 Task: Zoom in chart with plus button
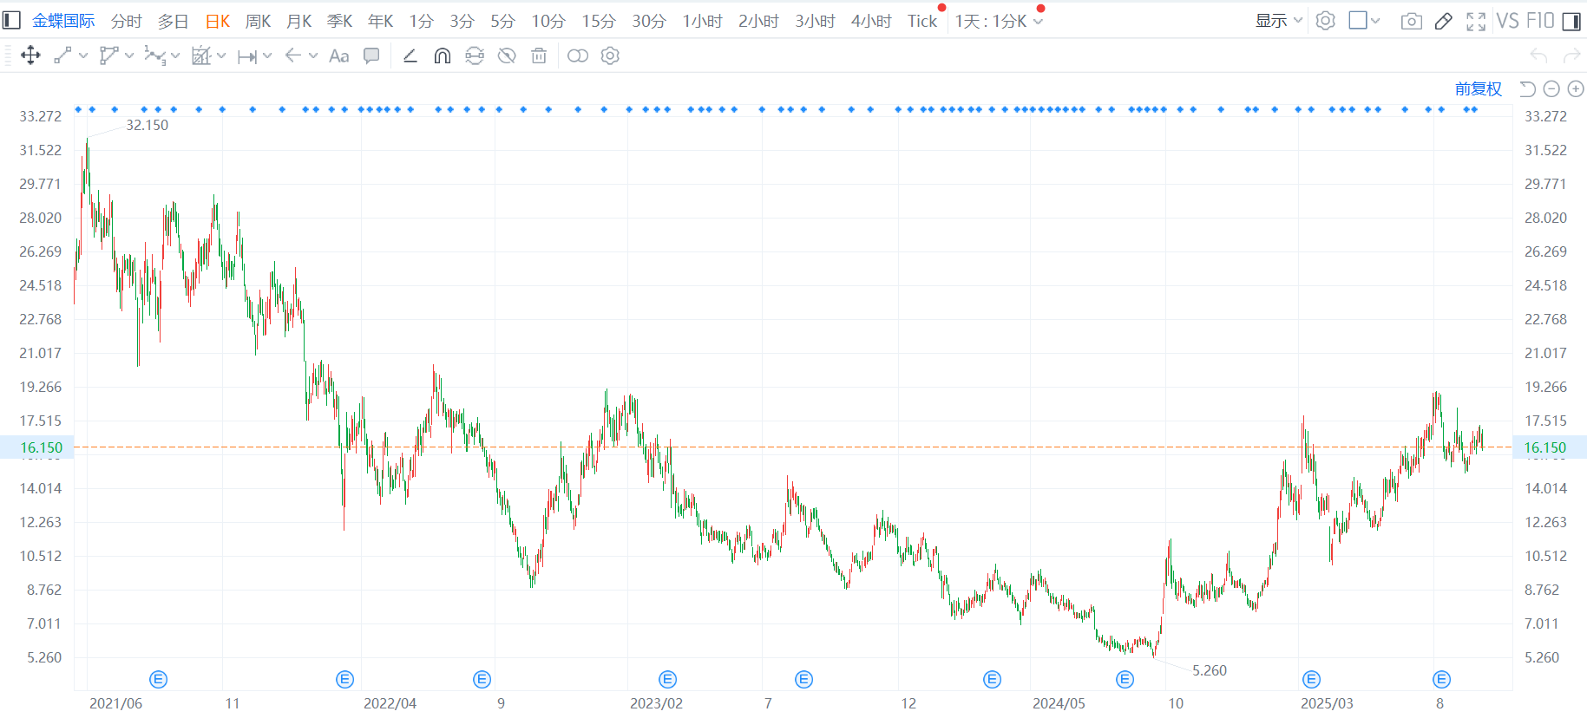pyautogui.click(x=1576, y=88)
